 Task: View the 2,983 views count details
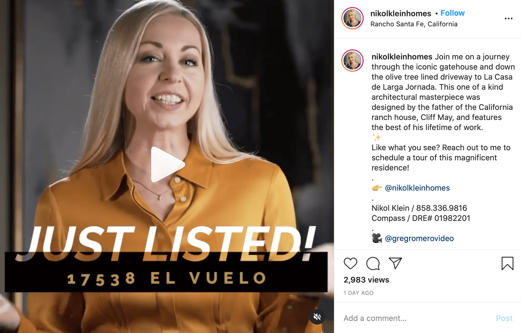click(366, 280)
